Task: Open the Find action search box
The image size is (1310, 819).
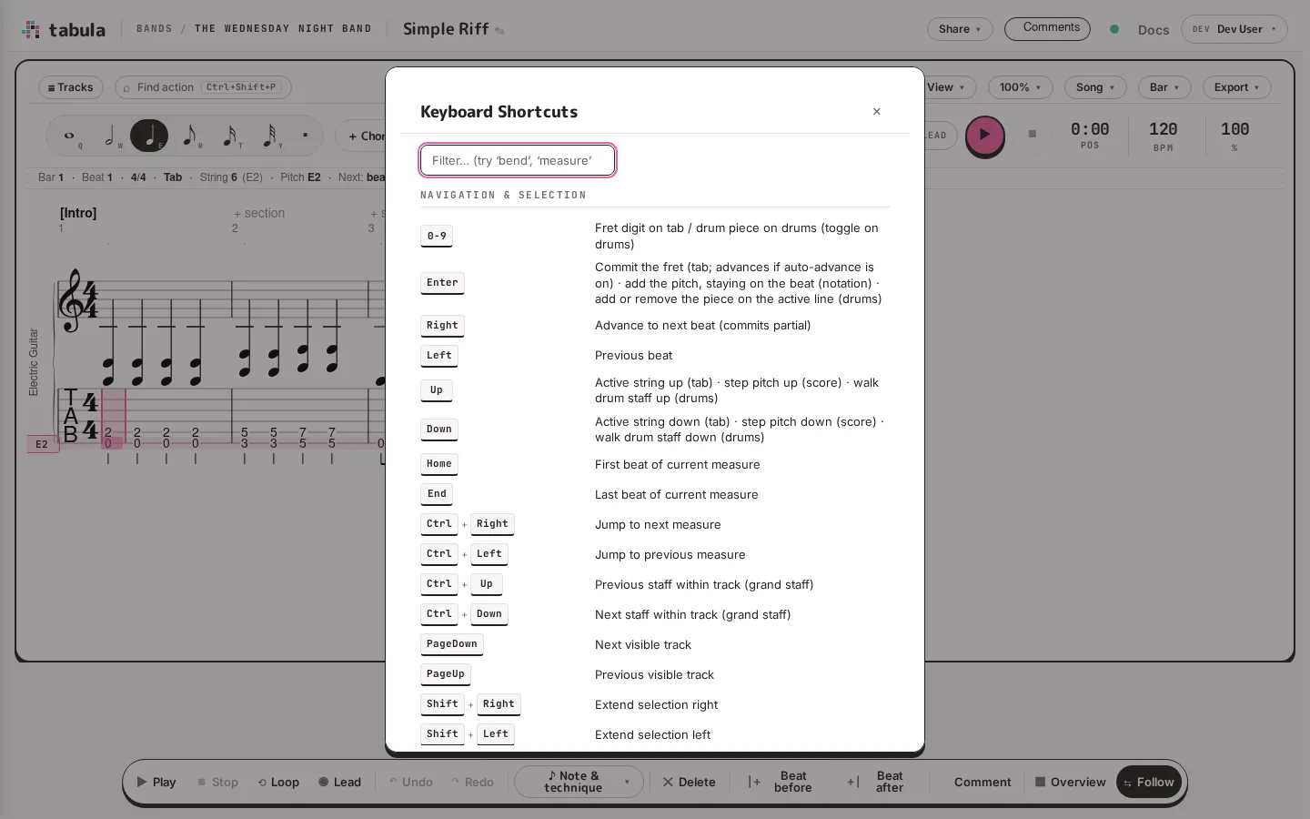Action: (203, 87)
